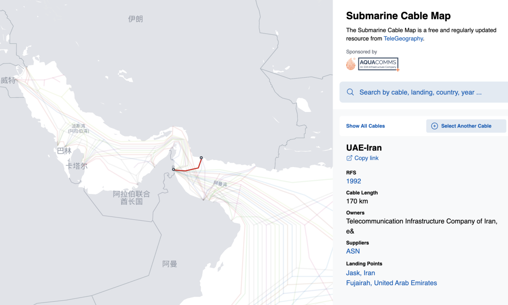Open the ASN supplier link
Viewport: 508px width, 305px height.
(x=353, y=251)
